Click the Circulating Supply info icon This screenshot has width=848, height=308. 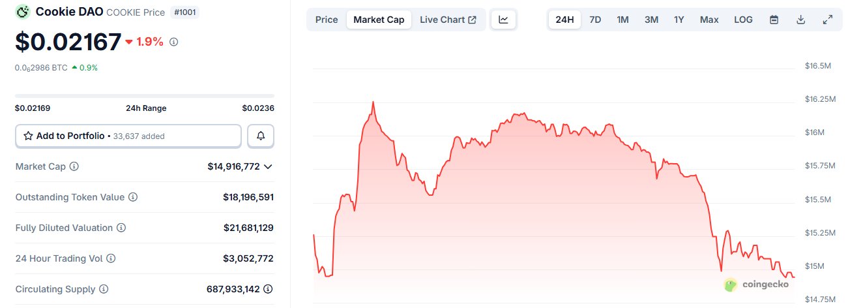point(104,289)
